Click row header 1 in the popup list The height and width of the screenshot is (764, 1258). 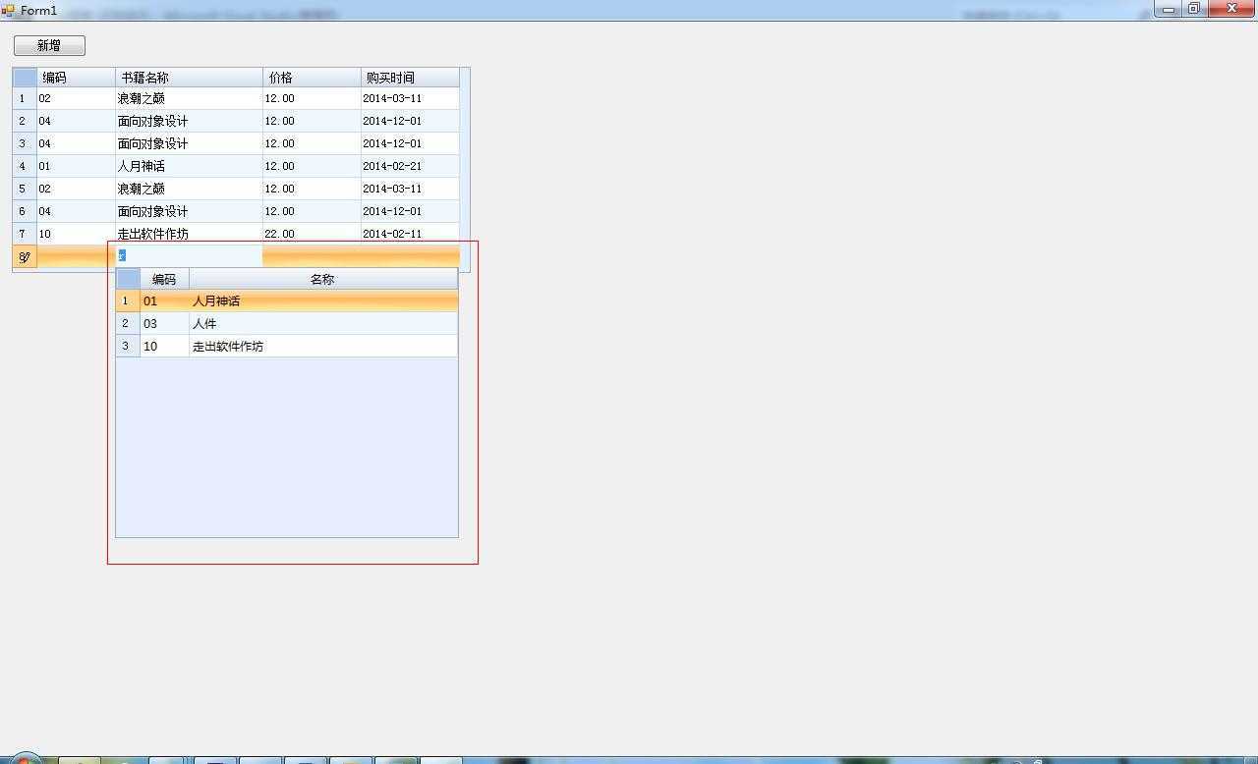coord(128,301)
